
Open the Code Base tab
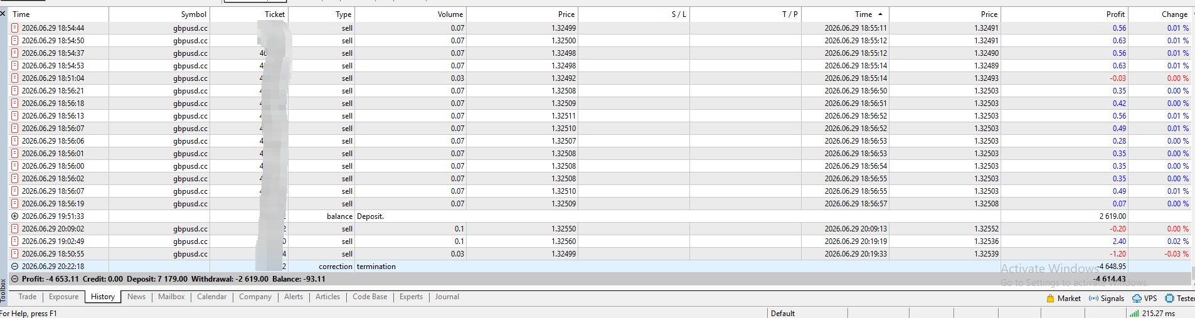pyautogui.click(x=370, y=297)
